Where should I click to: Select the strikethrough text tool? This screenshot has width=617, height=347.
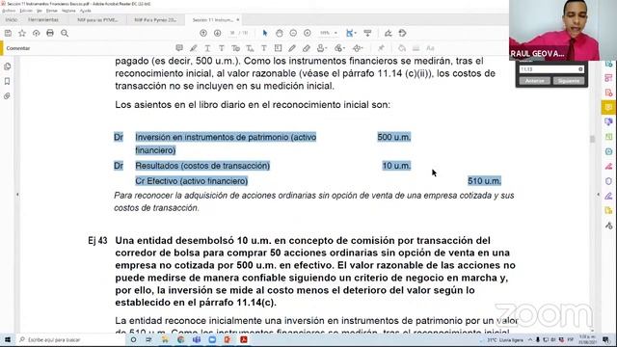coord(222,48)
